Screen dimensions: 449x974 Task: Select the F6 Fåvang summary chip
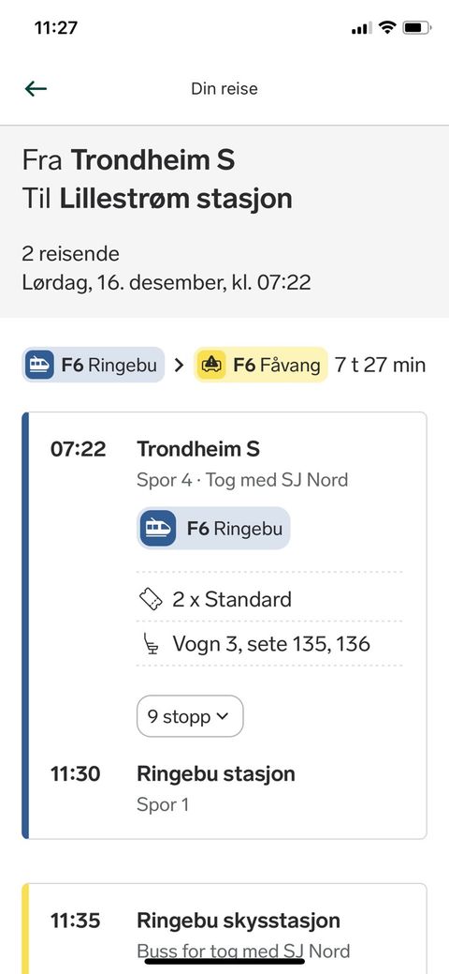click(x=261, y=365)
